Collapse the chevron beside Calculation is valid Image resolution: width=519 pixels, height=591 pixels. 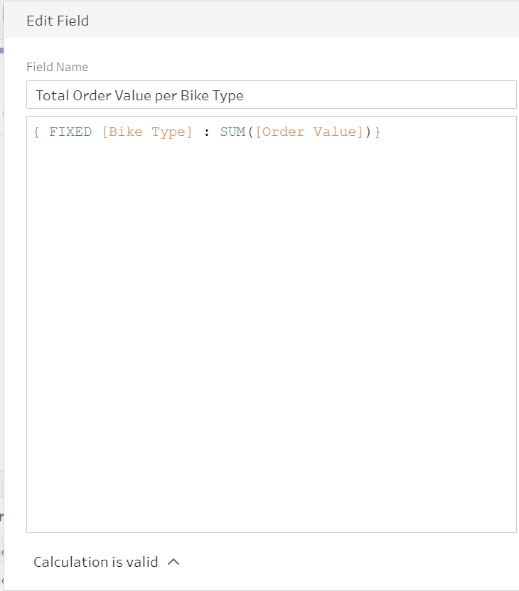tap(173, 562)
